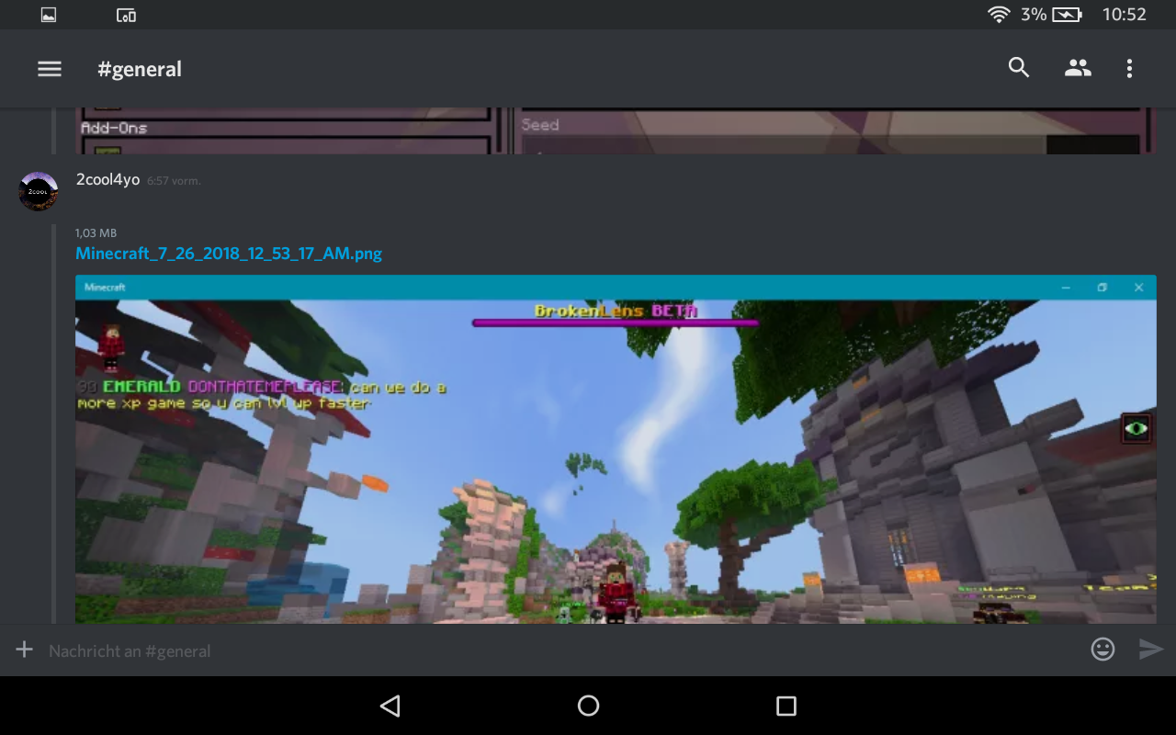This screenshot has width=1176, height=735.
Task: Tap the Android recent apps button
Action: [x=786, y=706]
